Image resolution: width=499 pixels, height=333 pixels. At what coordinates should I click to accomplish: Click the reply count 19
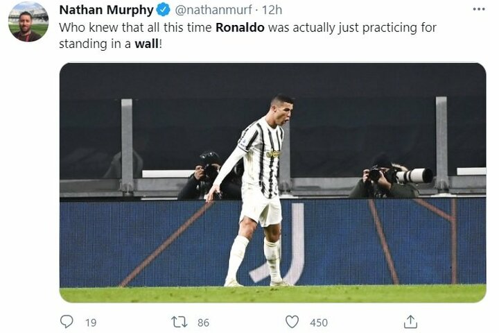[x=91, y=323]
